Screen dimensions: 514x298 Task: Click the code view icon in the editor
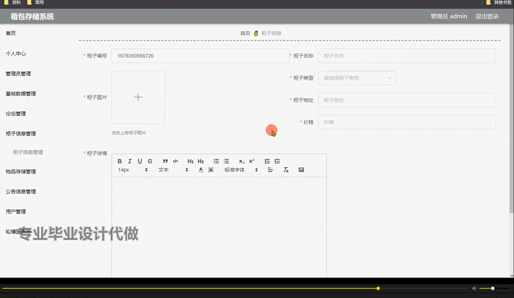(175, 161)
